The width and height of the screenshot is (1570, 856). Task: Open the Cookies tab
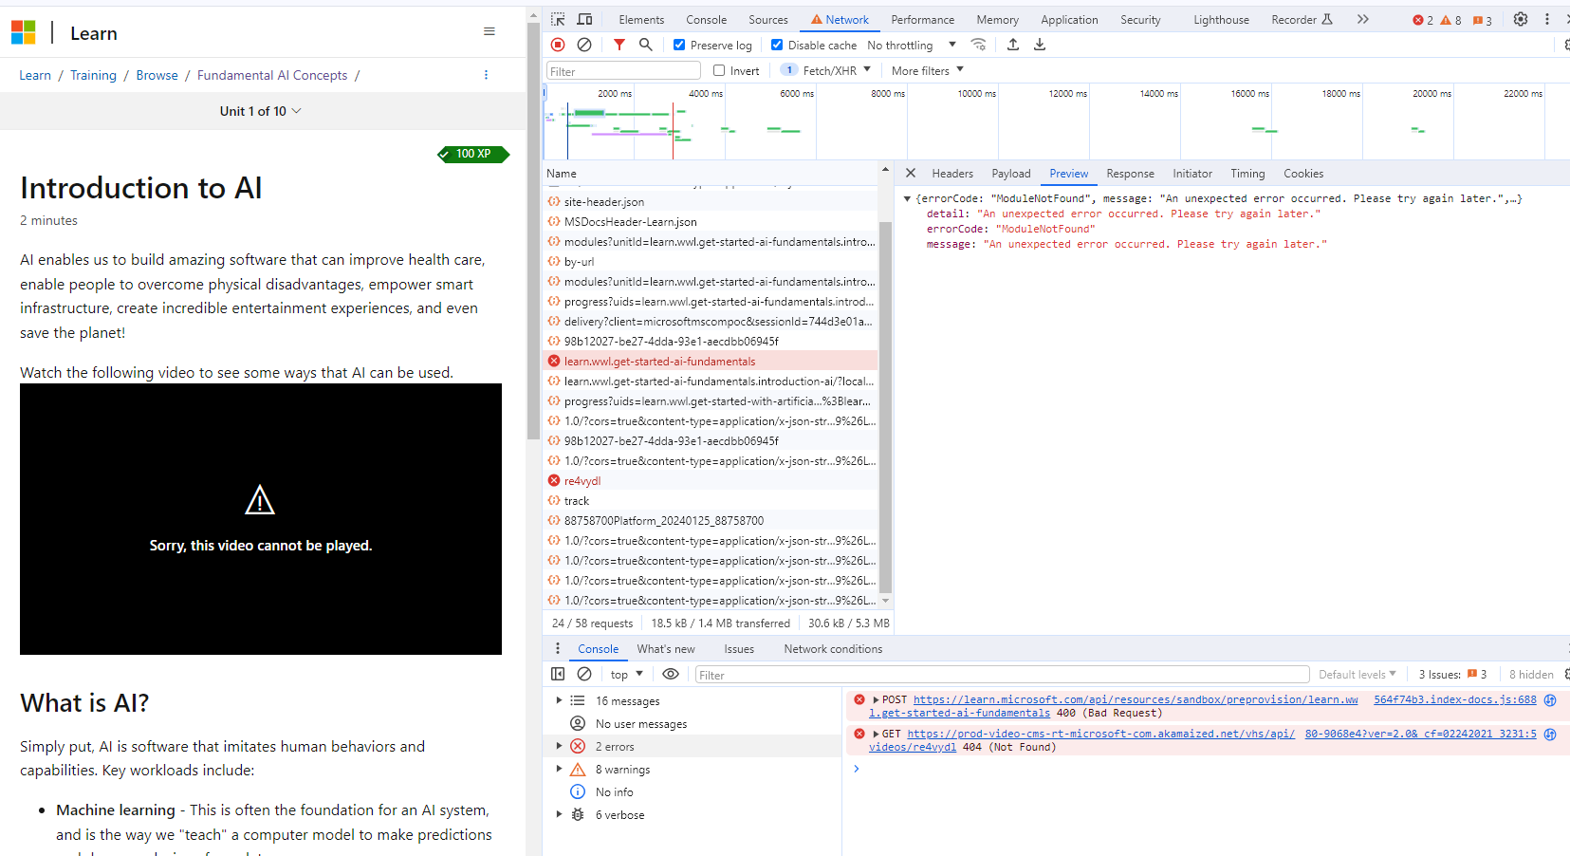tap(1303, 174)
